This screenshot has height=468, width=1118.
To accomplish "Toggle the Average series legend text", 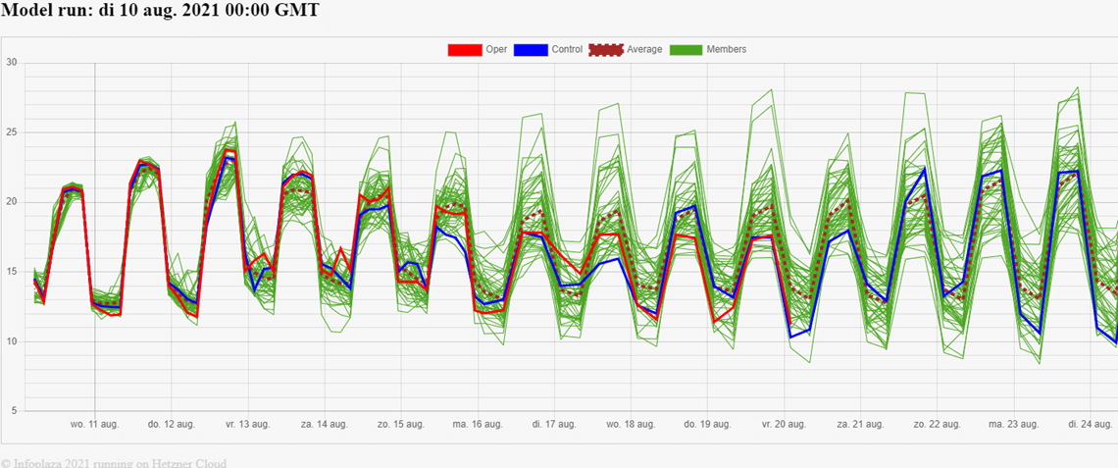I will click(x=644, y=49).
